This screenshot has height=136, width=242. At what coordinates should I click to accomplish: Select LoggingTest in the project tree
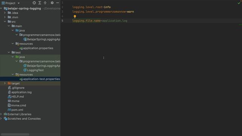coord(35,70)
